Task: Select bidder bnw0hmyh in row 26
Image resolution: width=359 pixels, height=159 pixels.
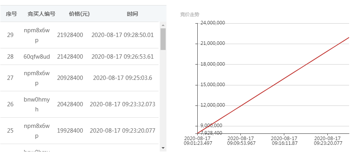Action: pos(37,104)
